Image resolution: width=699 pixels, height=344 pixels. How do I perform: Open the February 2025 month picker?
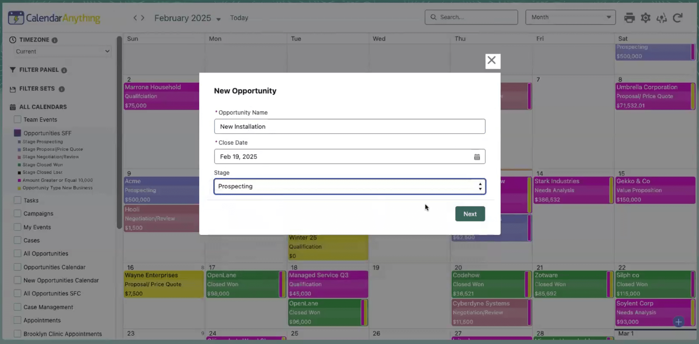[187, 18]
